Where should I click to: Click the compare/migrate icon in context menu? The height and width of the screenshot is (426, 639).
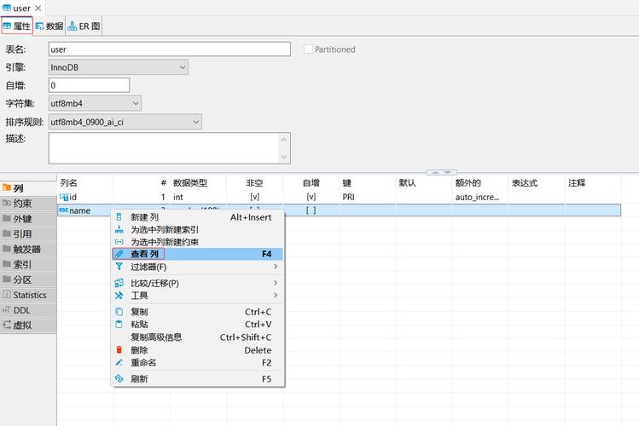[119, 283]
